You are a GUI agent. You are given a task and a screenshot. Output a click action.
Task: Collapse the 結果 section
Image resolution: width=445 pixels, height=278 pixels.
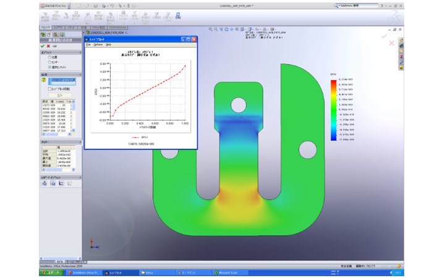[80, 75]
